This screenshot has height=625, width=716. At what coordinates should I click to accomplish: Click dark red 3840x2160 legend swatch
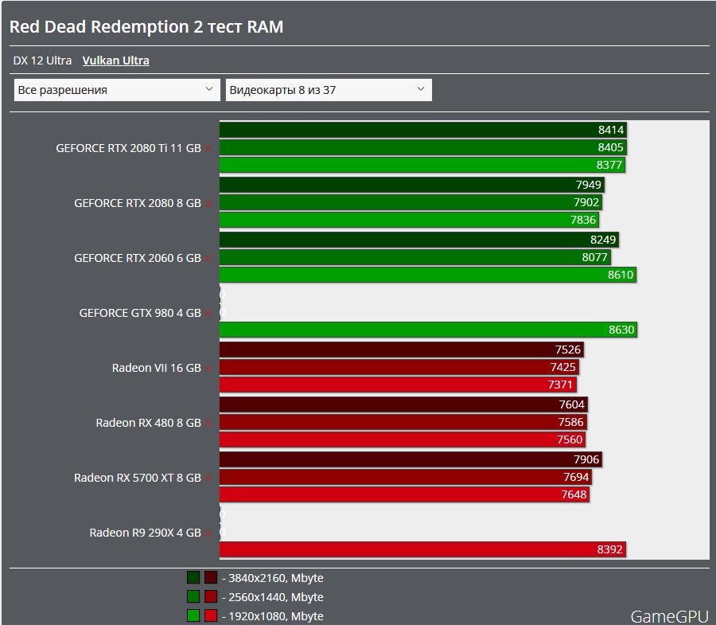pos(211,577)
